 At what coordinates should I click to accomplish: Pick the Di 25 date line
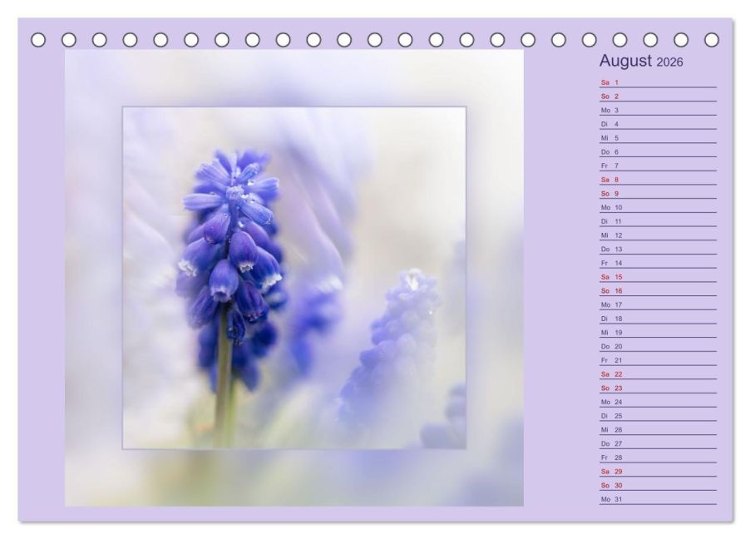[x=657, y=416]
